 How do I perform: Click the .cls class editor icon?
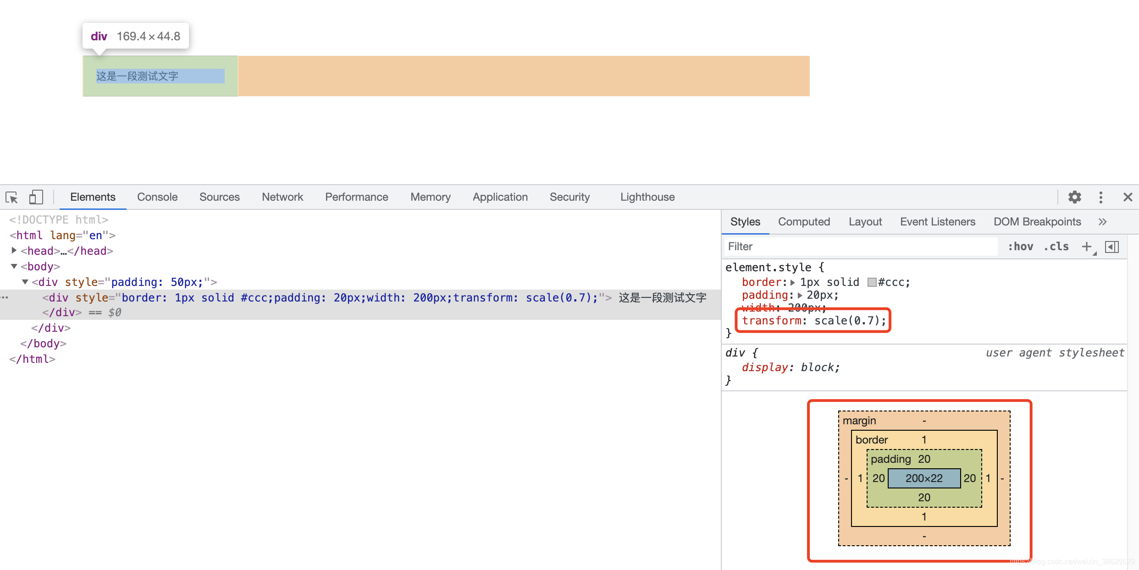(1056, 247)
